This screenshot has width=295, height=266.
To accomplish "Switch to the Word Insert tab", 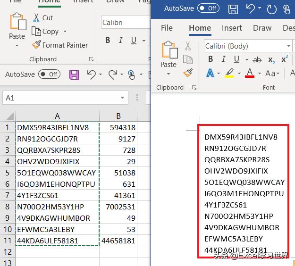I will [232, 28].
